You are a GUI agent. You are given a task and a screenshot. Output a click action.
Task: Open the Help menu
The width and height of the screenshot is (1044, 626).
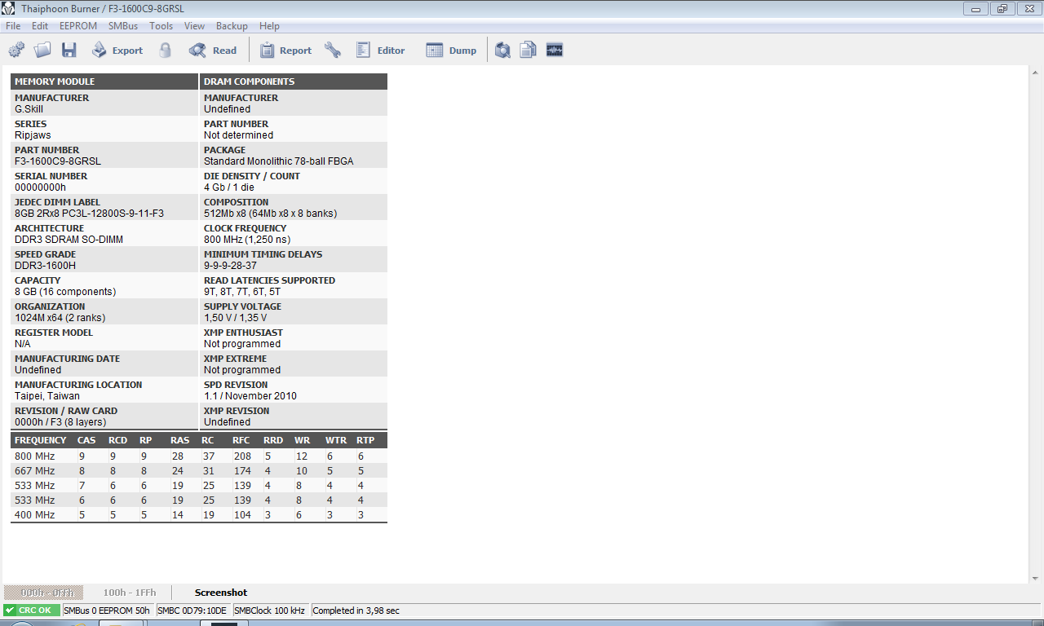tap(269, 26)
